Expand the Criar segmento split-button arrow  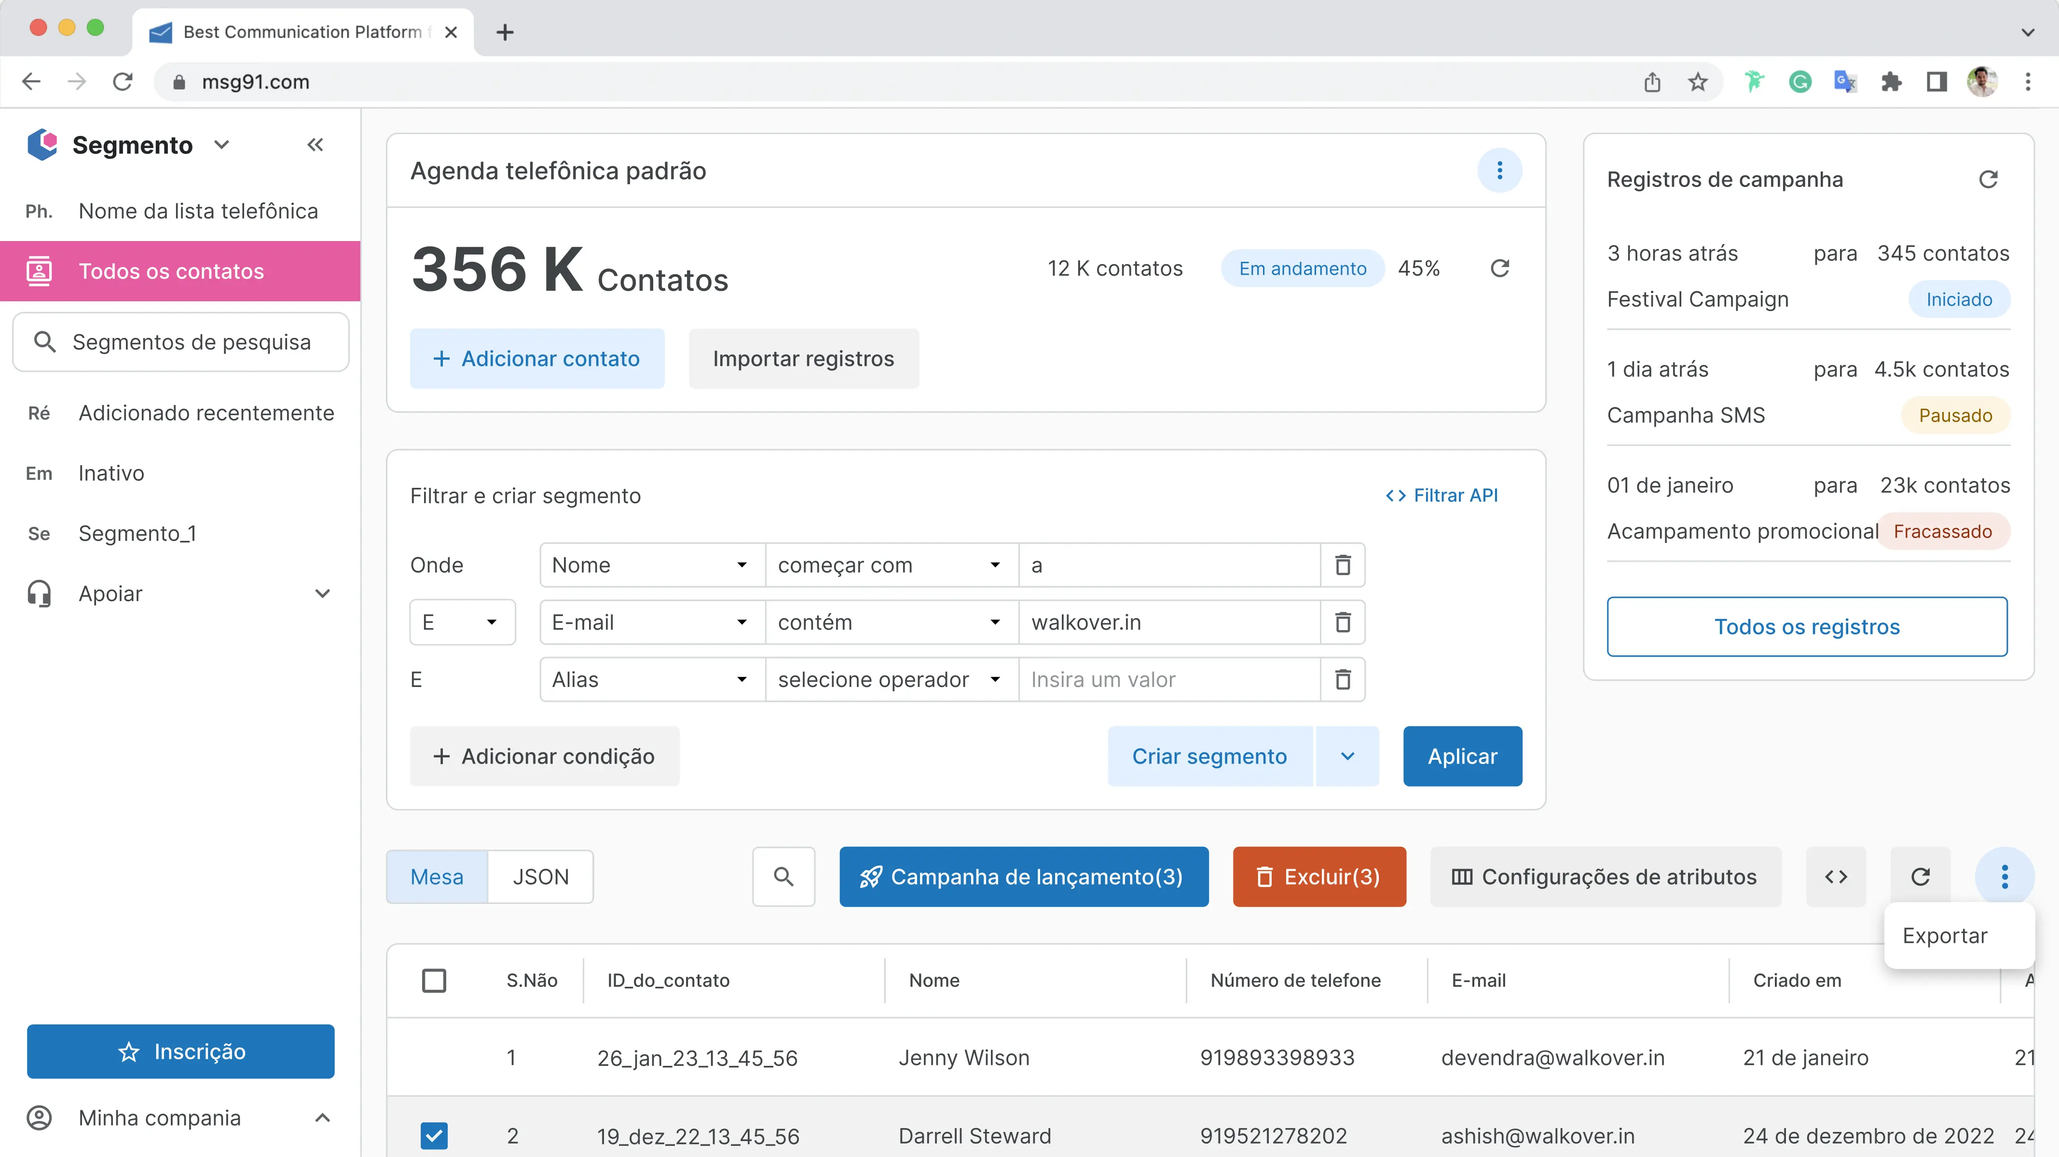(1347, 755)
